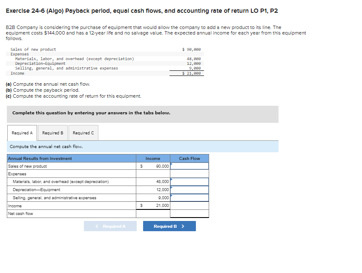The image size is (362, 273).
Task: Switch to the Required C tab
Action: click(x=83, y=133)
